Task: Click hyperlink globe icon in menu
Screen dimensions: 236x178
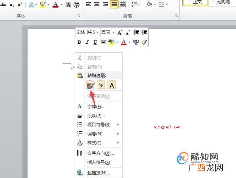Action: 80,172
